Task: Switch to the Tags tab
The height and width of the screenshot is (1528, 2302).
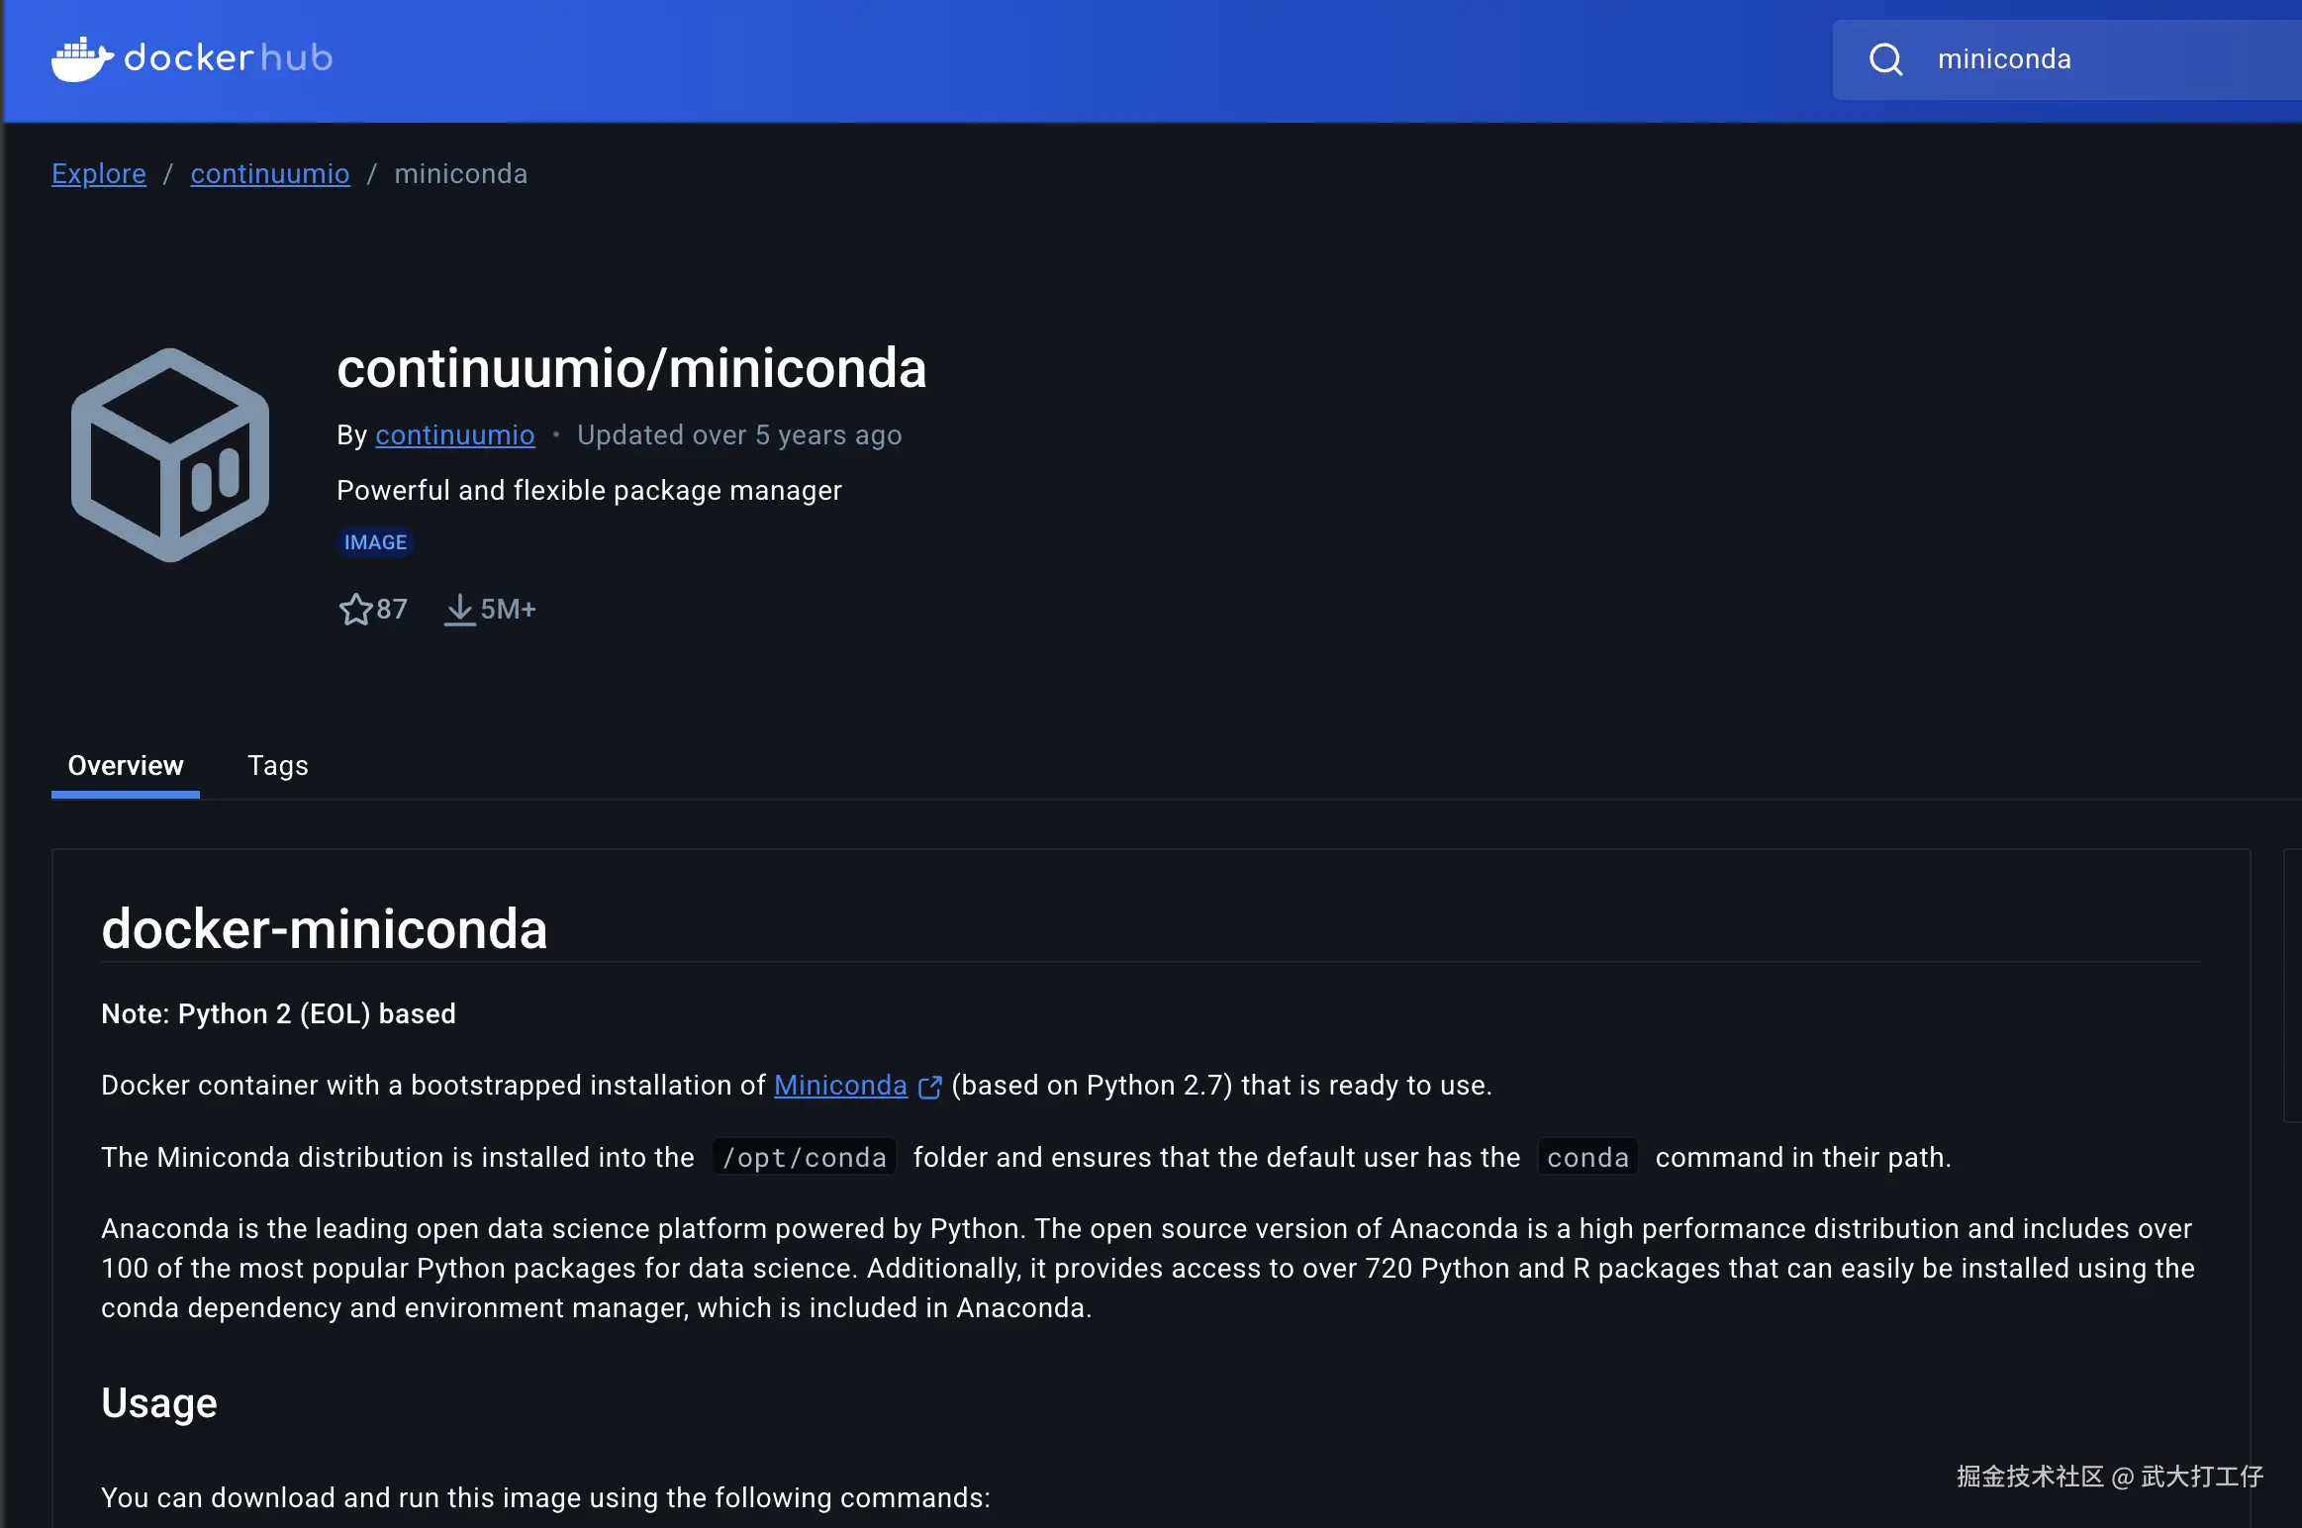Action: 277,766
